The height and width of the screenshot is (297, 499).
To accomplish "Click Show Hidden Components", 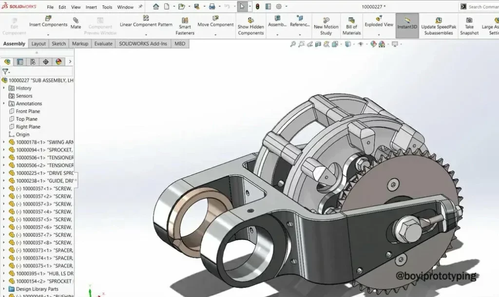I will click(251, 26).
